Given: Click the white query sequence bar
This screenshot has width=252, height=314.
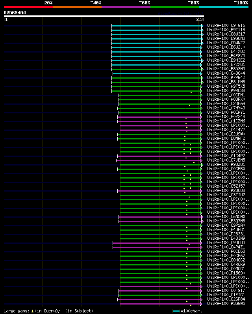Looking at the screenshot, I should click(104, 16).
